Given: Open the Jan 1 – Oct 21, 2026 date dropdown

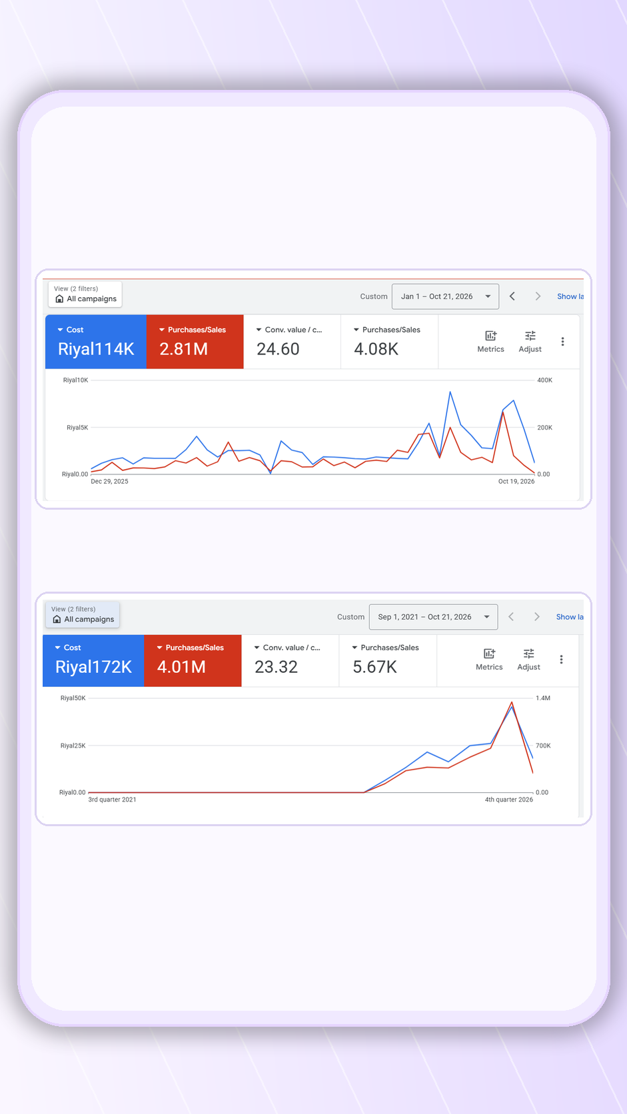Looking at the screenshot, I should pyautogui.click(x=445, y=296).
